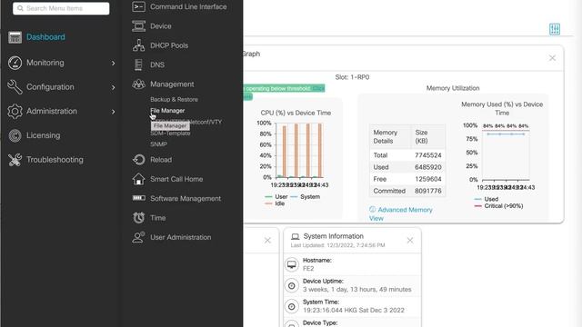This screenshot has height=327, width=582.
Task: Click the Critical (>90%) legend swatch
Action: click(477, 206)
